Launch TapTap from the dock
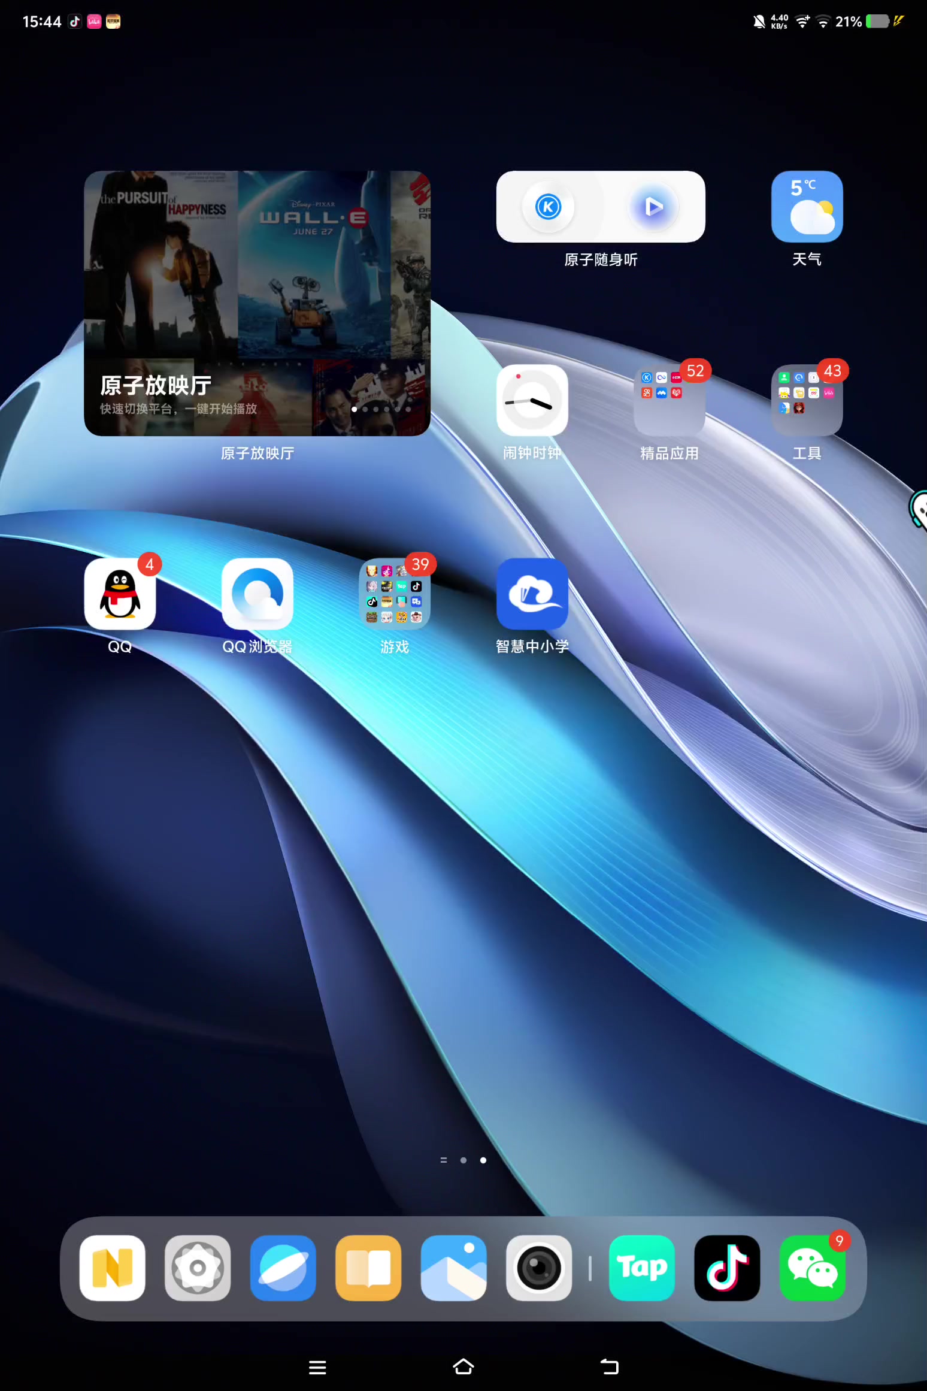This screenshot has width=927, height=1391. pyautogui.click(x=641, y=1268)
